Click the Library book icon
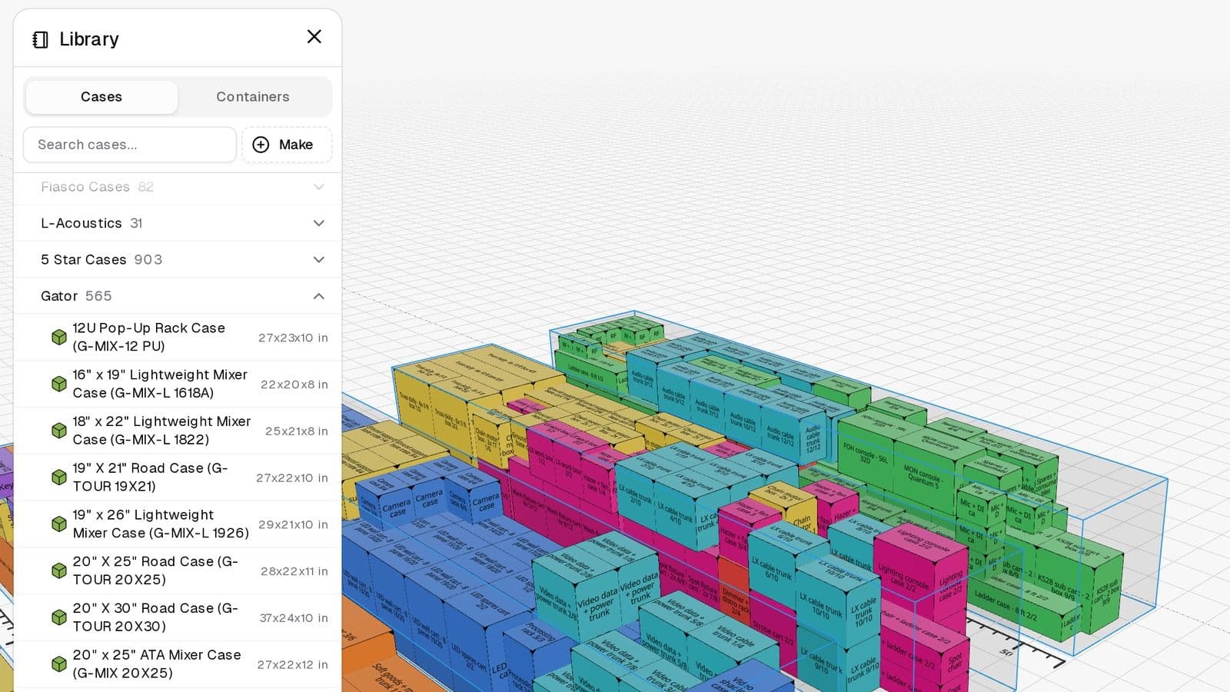1230x692 pixels. point(41,39)
